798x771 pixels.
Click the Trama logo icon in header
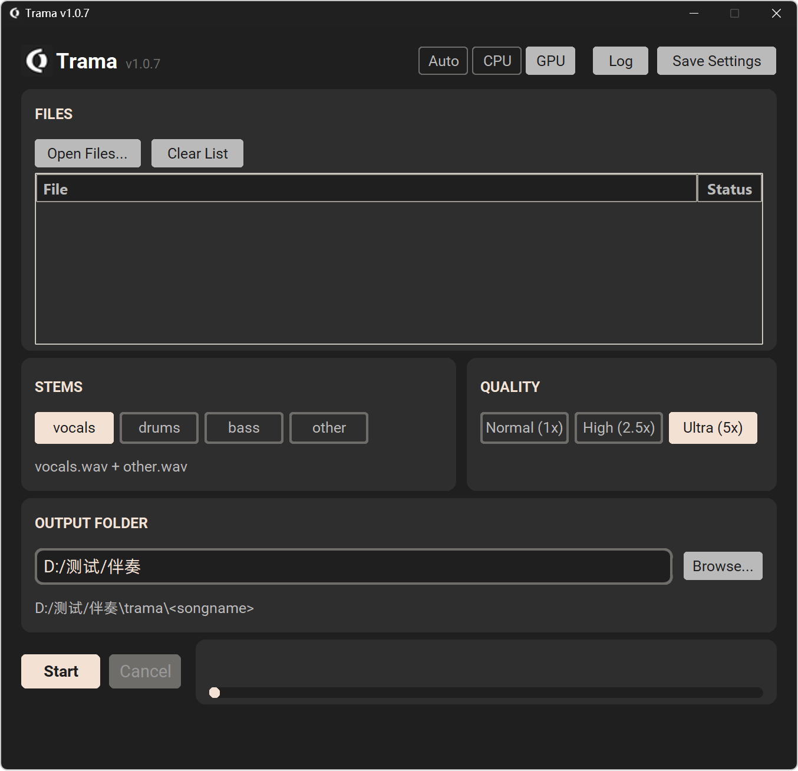pos(37,61)
